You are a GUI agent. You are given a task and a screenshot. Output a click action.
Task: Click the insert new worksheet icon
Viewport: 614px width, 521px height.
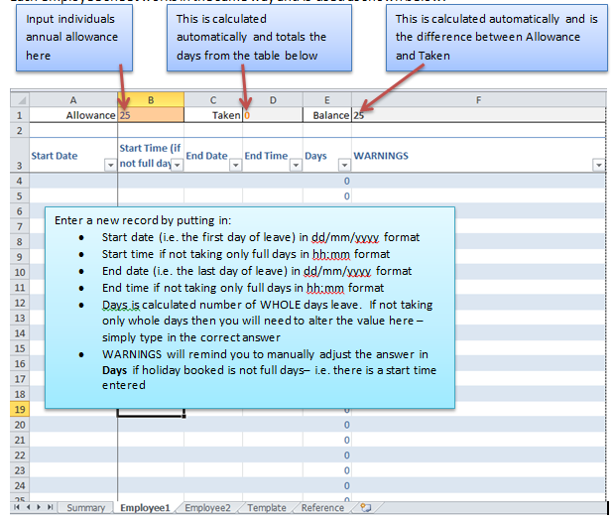(365, 508)
